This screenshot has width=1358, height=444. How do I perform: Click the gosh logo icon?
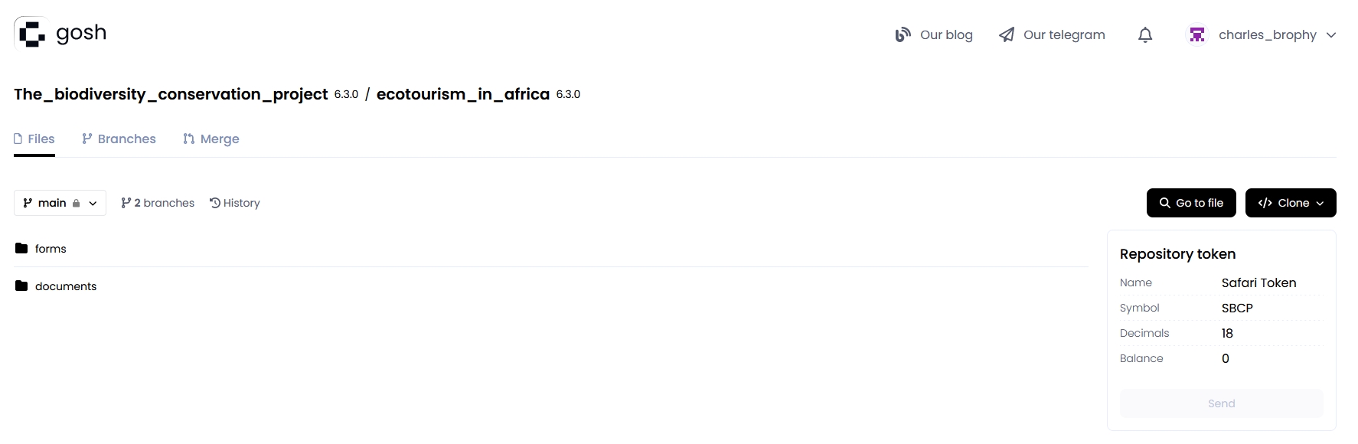[31, 34]
